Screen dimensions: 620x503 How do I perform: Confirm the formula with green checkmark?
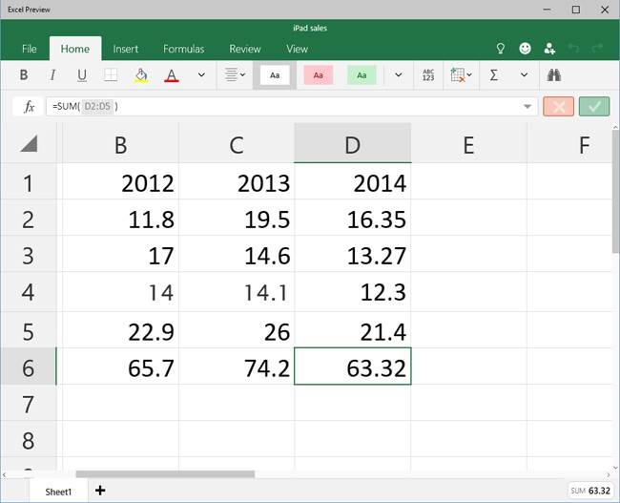tap(594, 107)
